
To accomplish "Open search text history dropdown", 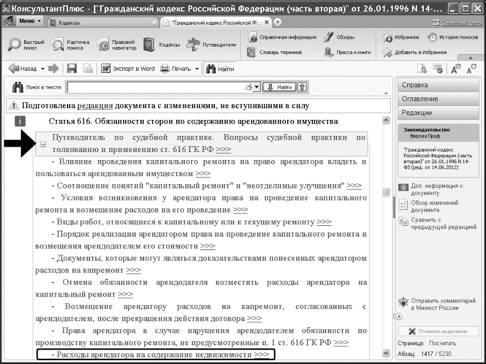I will coord(257,87).
